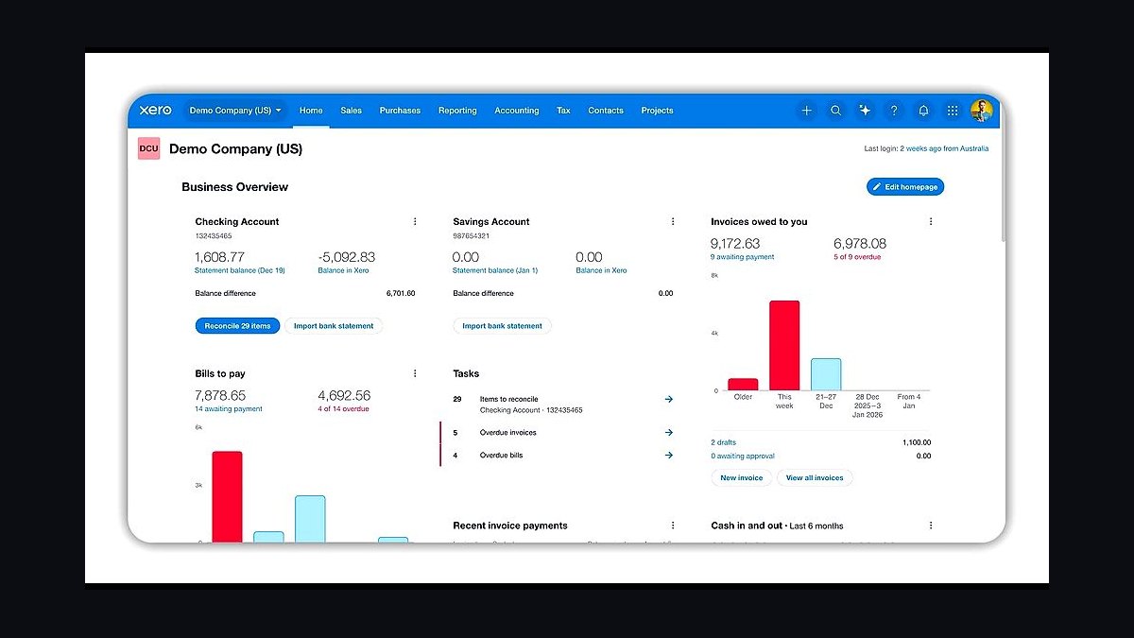The image size is (1134, 638).
Task: Open the Accounting menu
Action: (517, 111)
